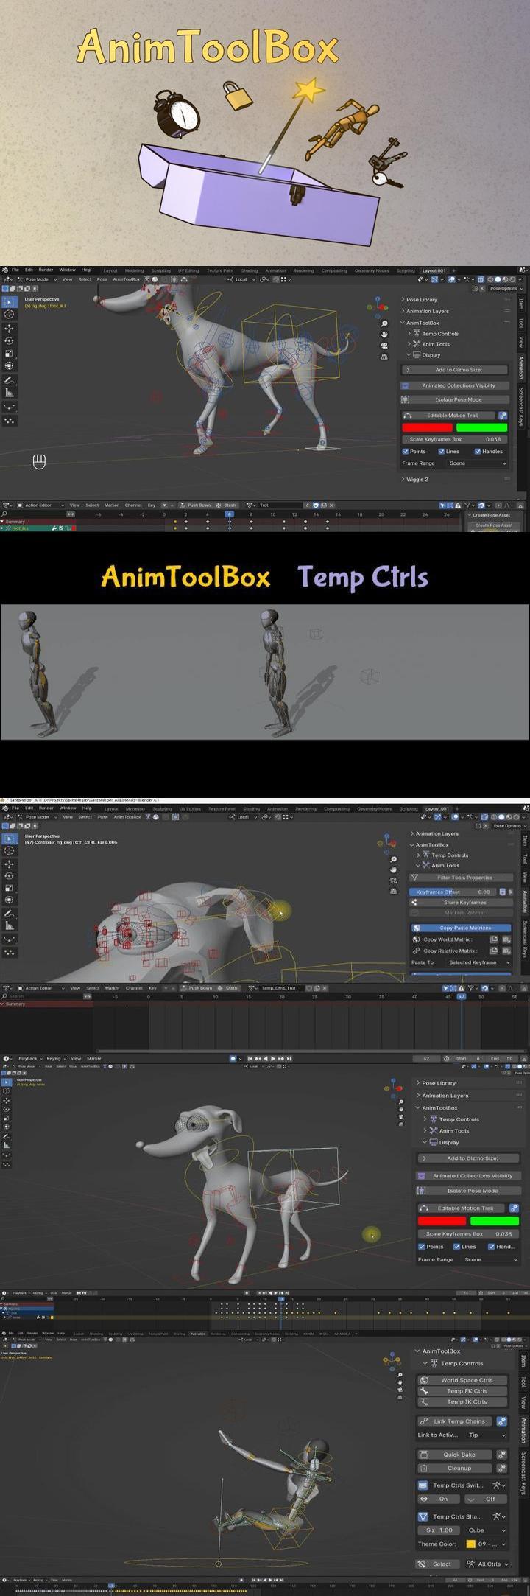Pick the Cursor tool in the Trot-action dog window
The image size is (530, 1596).
coord(10,315)
